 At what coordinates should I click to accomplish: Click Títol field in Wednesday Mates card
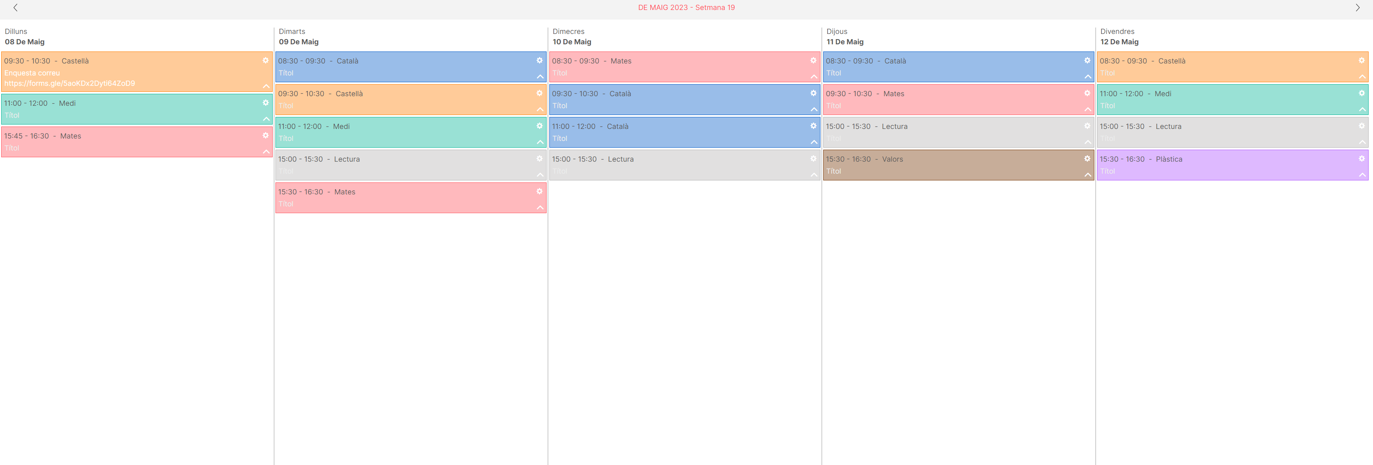560,73
